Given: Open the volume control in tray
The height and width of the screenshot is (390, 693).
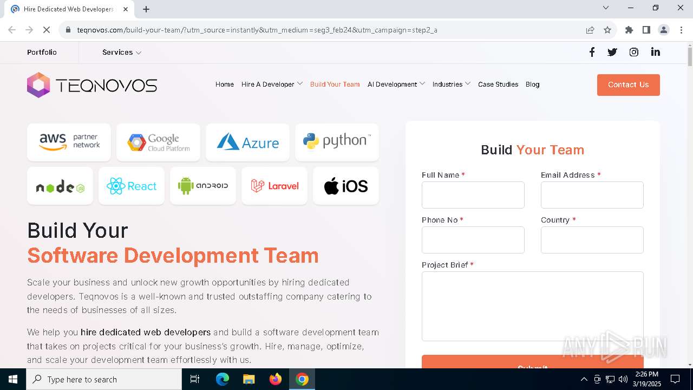Looking at the screenshot, I should (x=623, y=379).
